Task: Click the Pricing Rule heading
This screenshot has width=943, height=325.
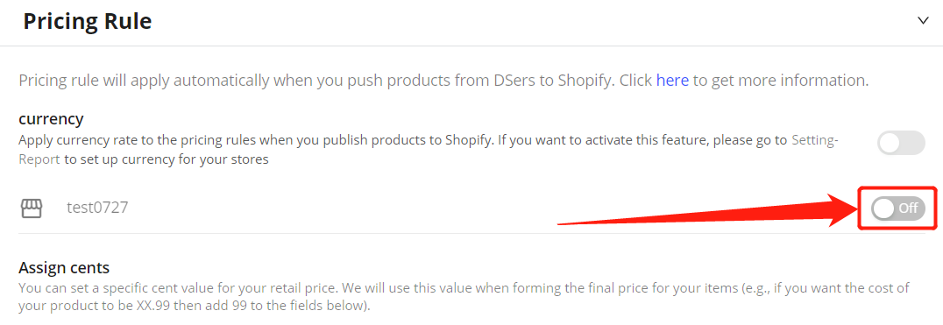Action: [x=88, y=22]
